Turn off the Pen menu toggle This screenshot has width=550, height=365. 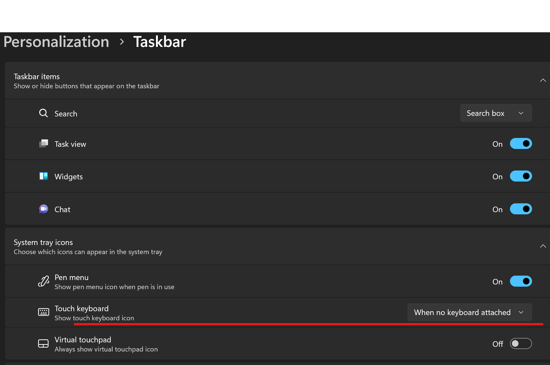point(521,281)
